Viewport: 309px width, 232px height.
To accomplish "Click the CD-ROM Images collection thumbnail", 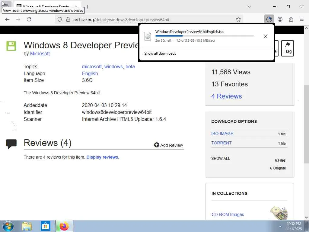I will tap(279, 213).
